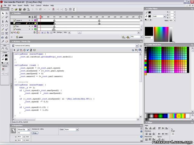
Task: Open the Modify menu
Action: point(26,5)
